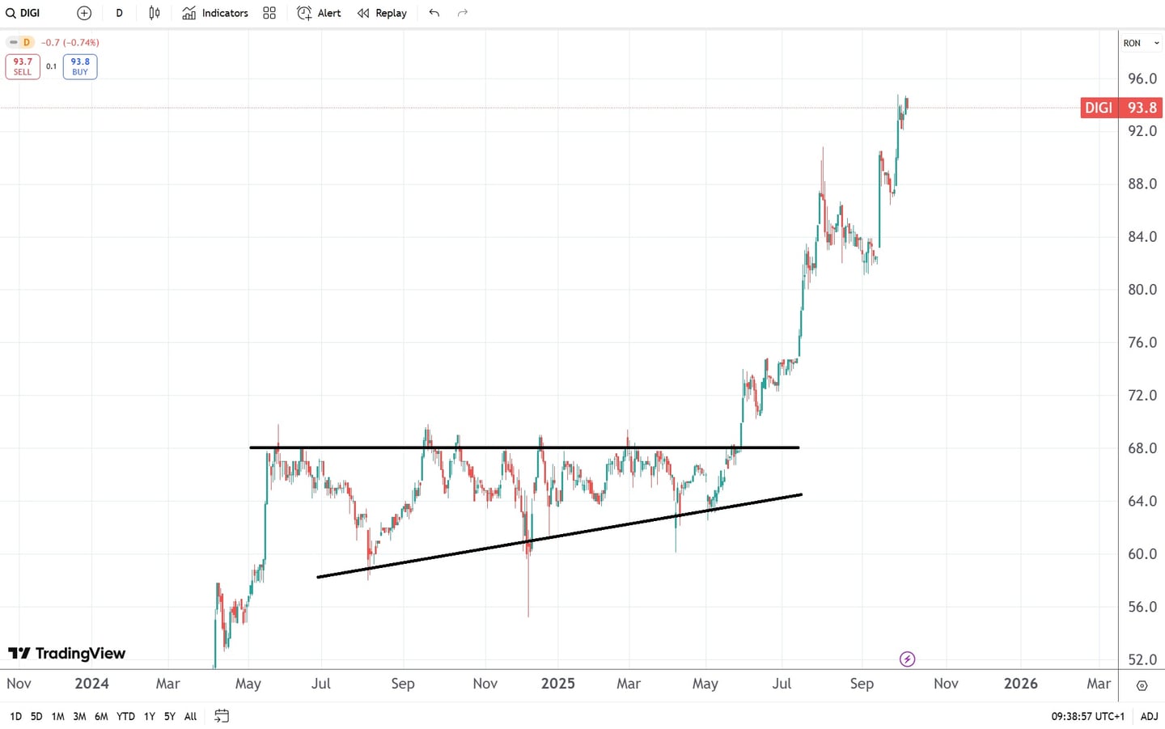Click the 93.8 BUY button
The image size is (1165, 729).
point(80,66)
